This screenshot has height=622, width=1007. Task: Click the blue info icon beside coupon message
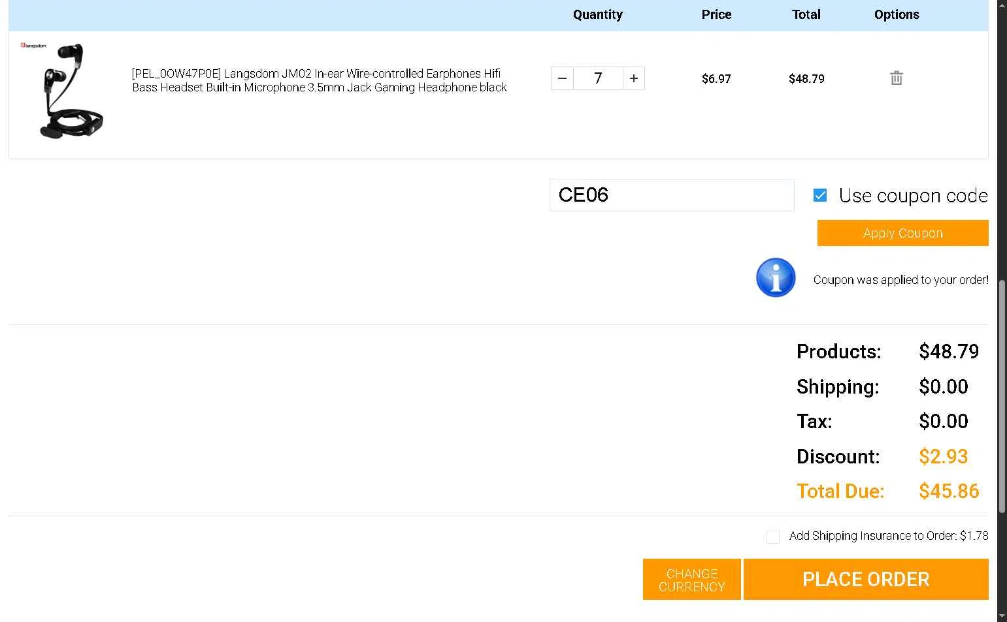point(776,277)
